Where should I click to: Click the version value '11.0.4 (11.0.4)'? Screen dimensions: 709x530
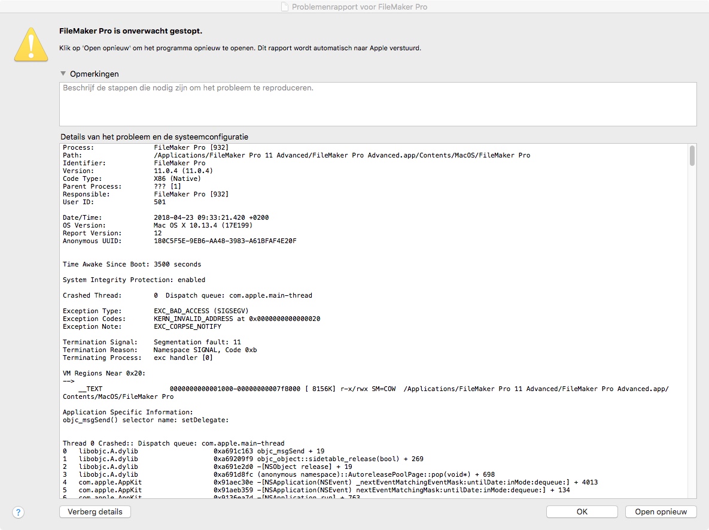183,171
